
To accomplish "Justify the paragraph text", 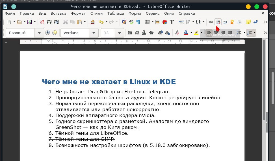I will (230, 33).
